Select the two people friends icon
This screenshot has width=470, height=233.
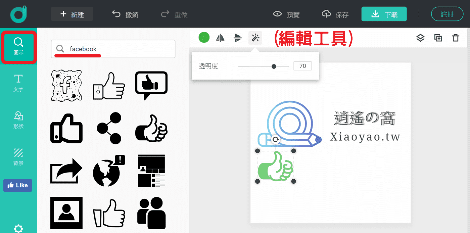(151, 213)
